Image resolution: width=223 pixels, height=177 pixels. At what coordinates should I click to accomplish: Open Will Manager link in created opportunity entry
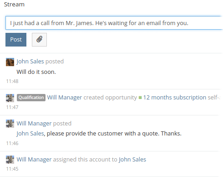click(65, 98)
